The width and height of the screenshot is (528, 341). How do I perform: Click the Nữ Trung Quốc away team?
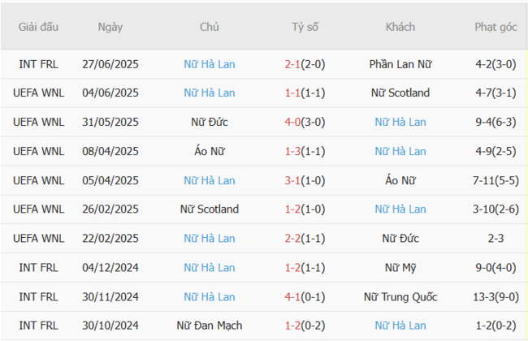[400, 297]
